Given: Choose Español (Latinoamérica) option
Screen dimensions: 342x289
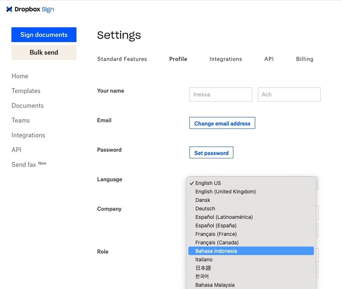Looking at the screenshot, I should click(x=251, y=217).
